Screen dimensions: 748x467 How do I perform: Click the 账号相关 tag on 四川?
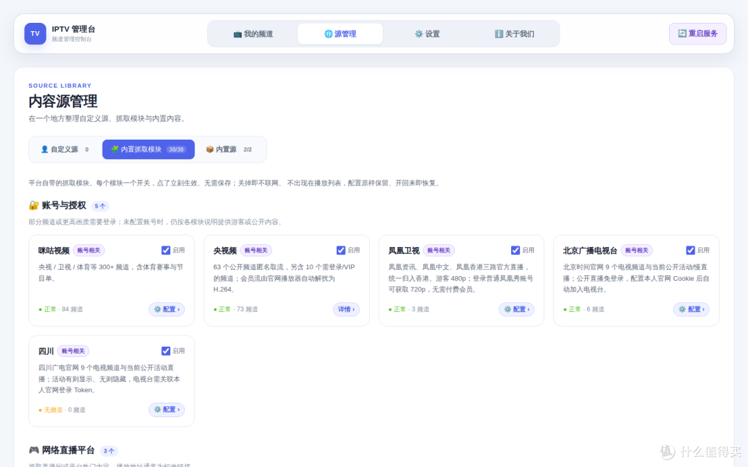point(73,351)
